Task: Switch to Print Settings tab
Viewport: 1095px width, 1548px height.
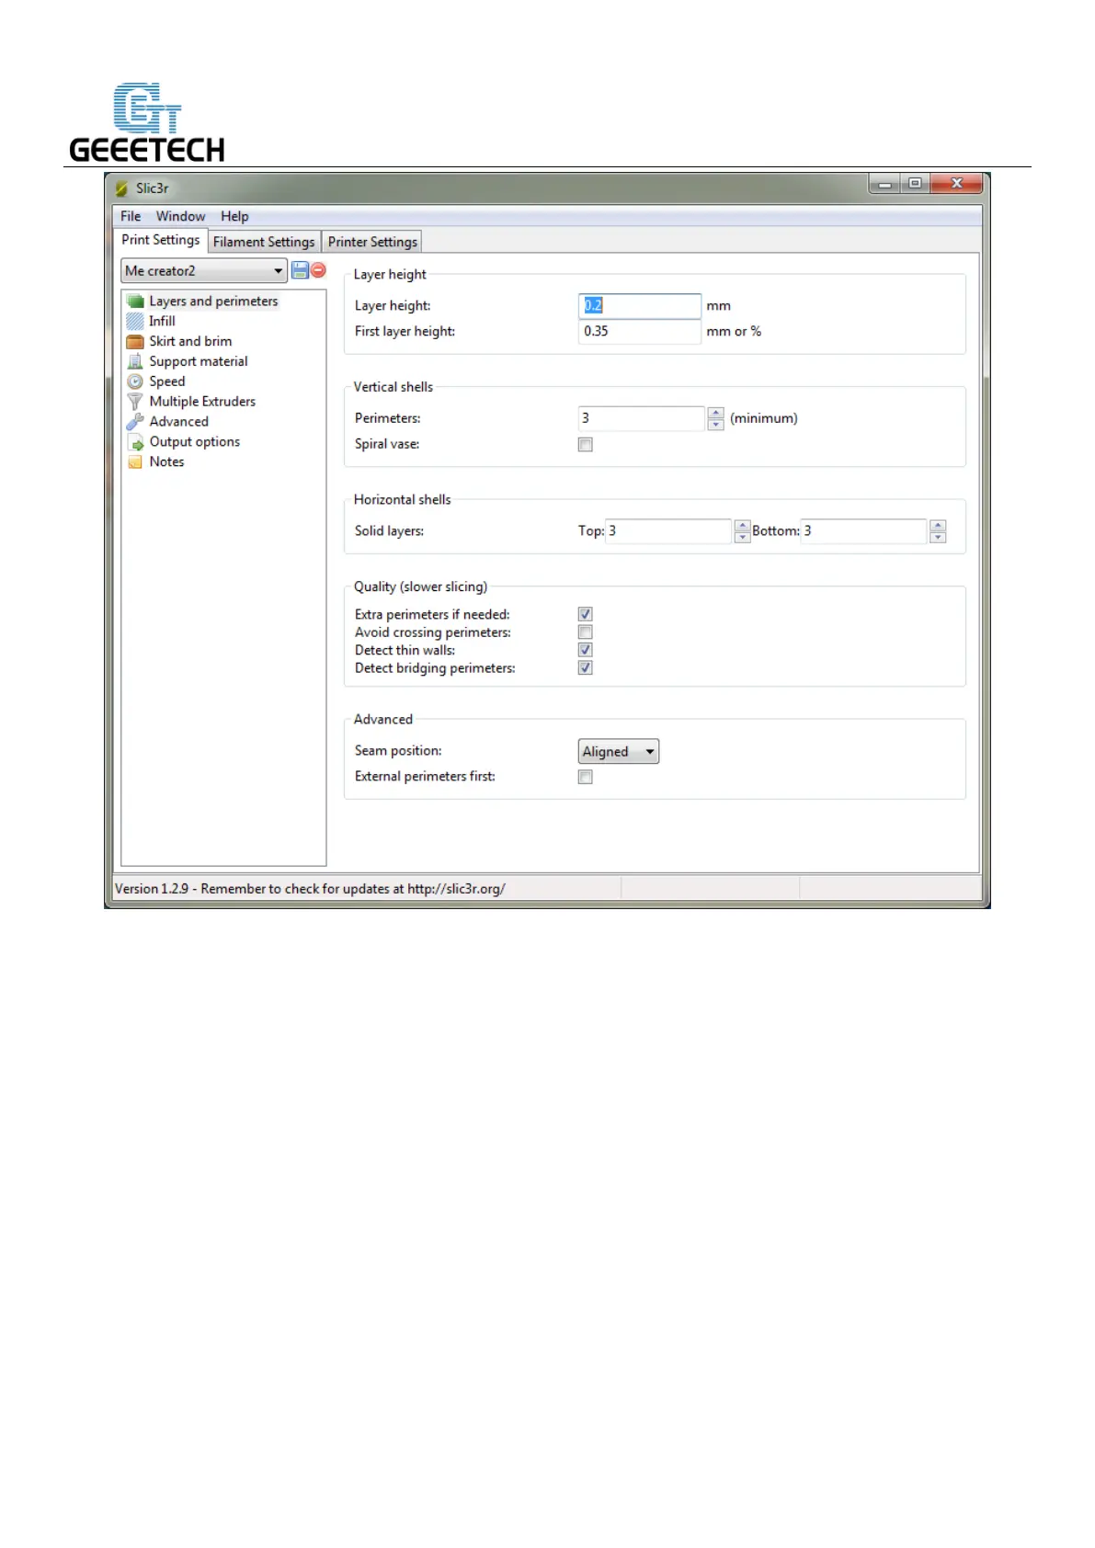Action: pos(160,240)
